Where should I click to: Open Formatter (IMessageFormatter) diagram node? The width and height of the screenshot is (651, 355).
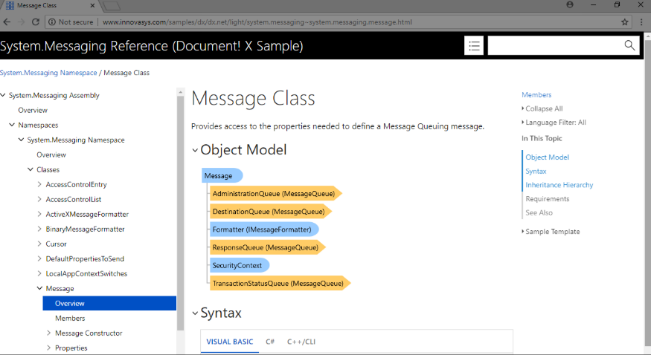click(264, 229)
